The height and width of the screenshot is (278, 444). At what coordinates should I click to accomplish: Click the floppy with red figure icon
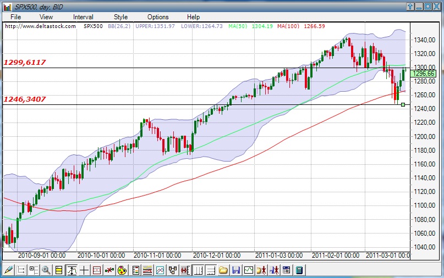pos(274,270)
